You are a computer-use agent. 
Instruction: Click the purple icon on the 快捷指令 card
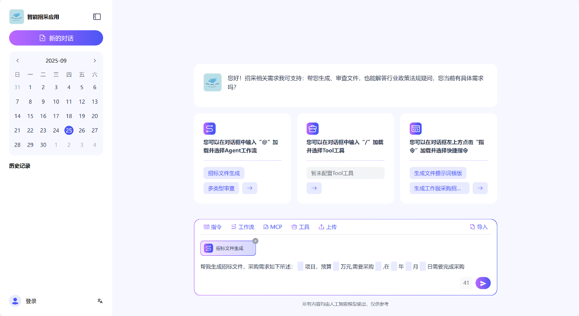(416, 128)
